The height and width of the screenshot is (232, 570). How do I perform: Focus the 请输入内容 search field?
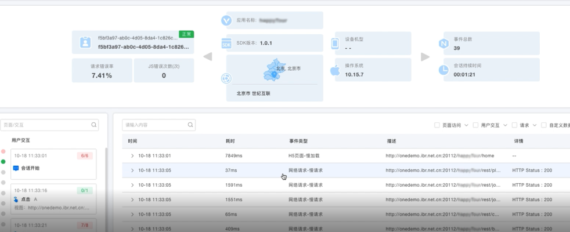click(x=153, y=125)
